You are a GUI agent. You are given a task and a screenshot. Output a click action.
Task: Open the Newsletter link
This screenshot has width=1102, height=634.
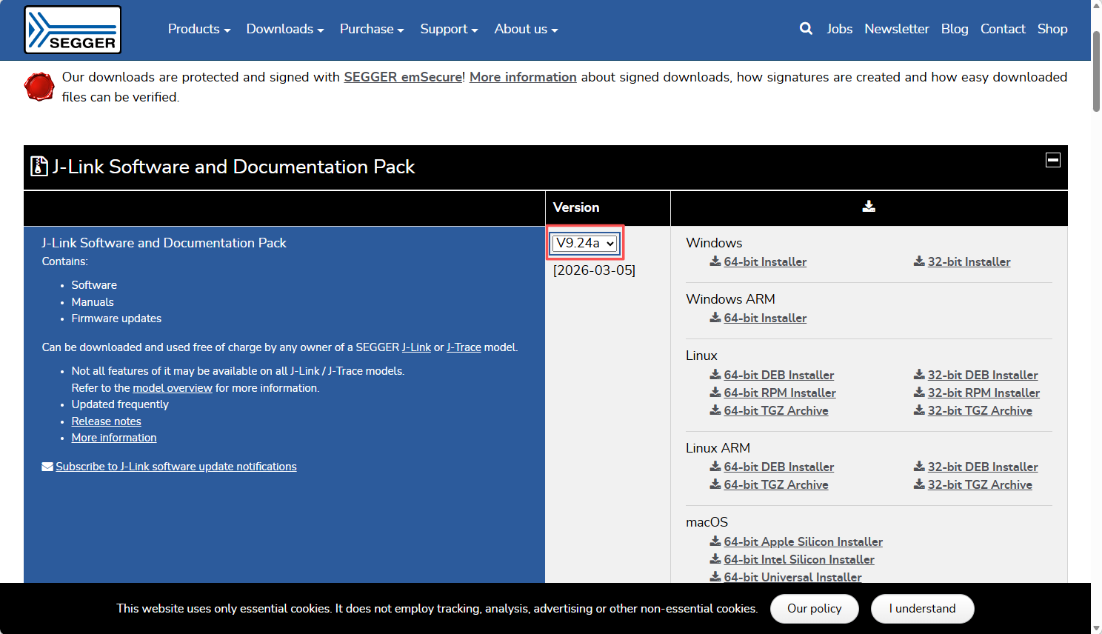click(897, 29)
